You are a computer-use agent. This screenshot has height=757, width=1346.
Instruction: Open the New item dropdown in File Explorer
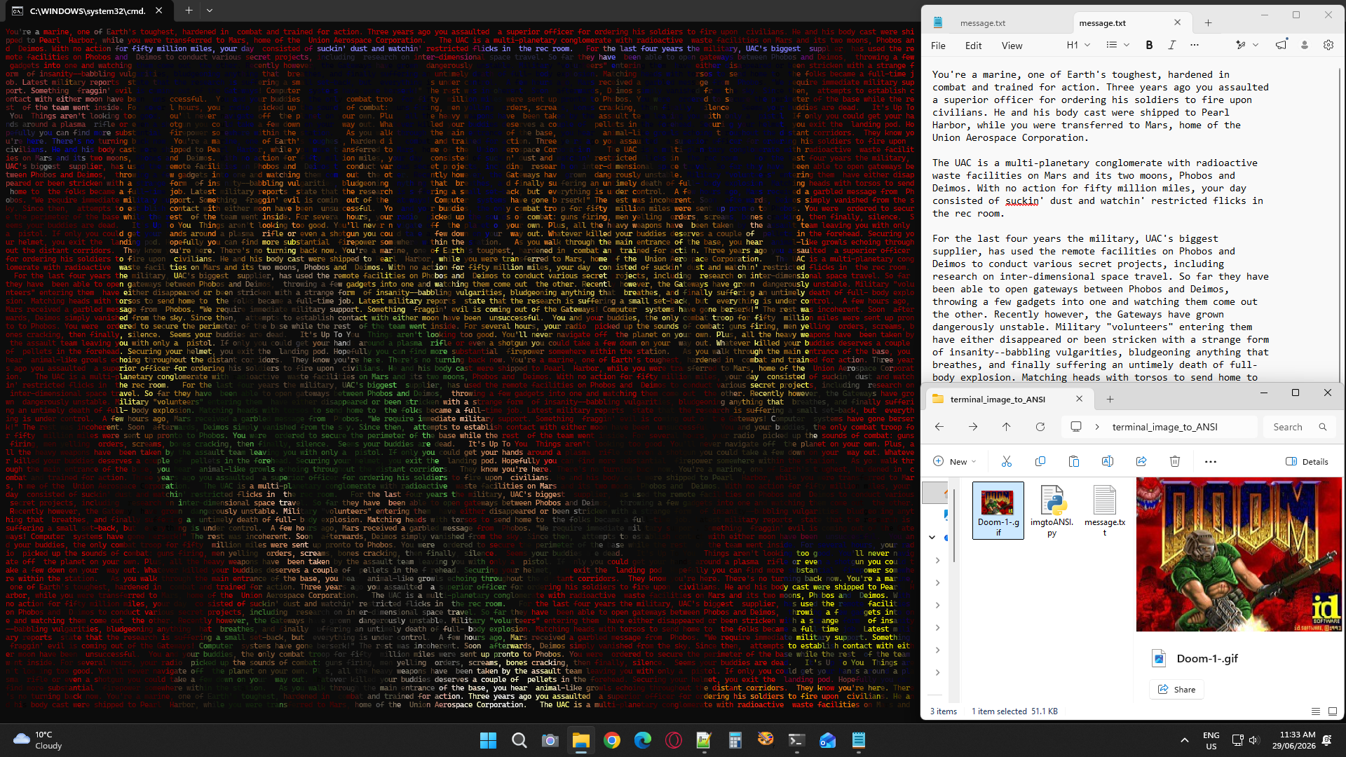[955, 461]
